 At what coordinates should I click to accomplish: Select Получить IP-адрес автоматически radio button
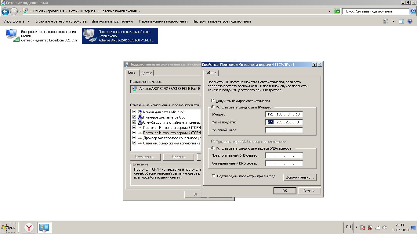213,101
